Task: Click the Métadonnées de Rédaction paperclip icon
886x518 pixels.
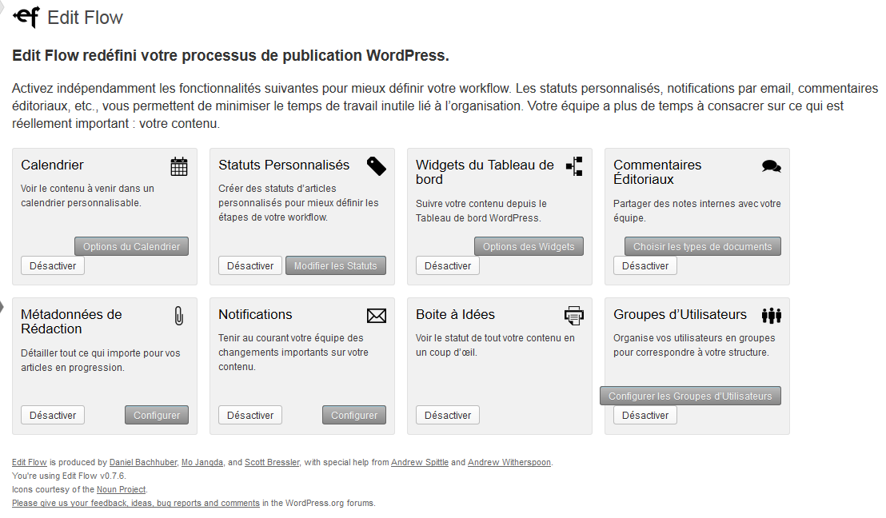Action: tap(179, 316)
